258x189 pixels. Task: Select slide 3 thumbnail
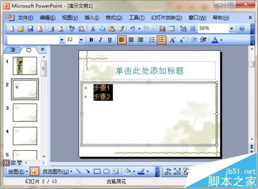25,113
